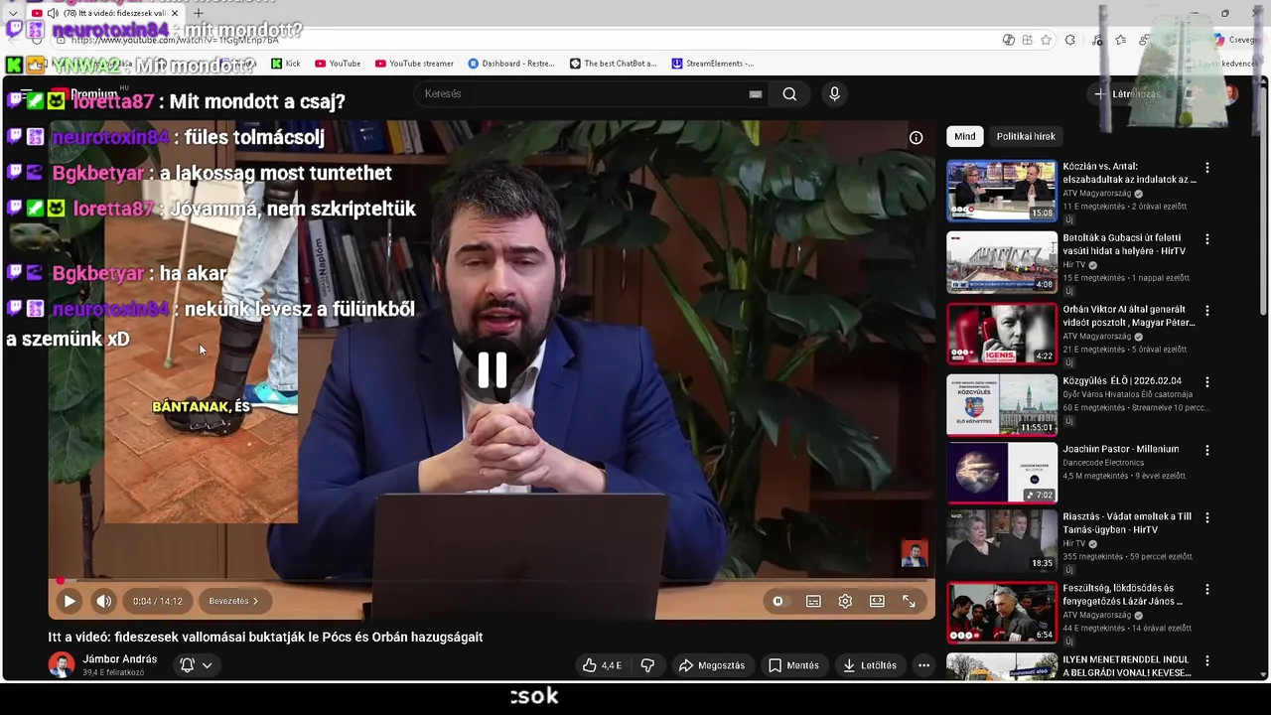Open options menu for Joachim Pastor video
This screenshot has height=715, width=1271.
tap(1207, 450)
